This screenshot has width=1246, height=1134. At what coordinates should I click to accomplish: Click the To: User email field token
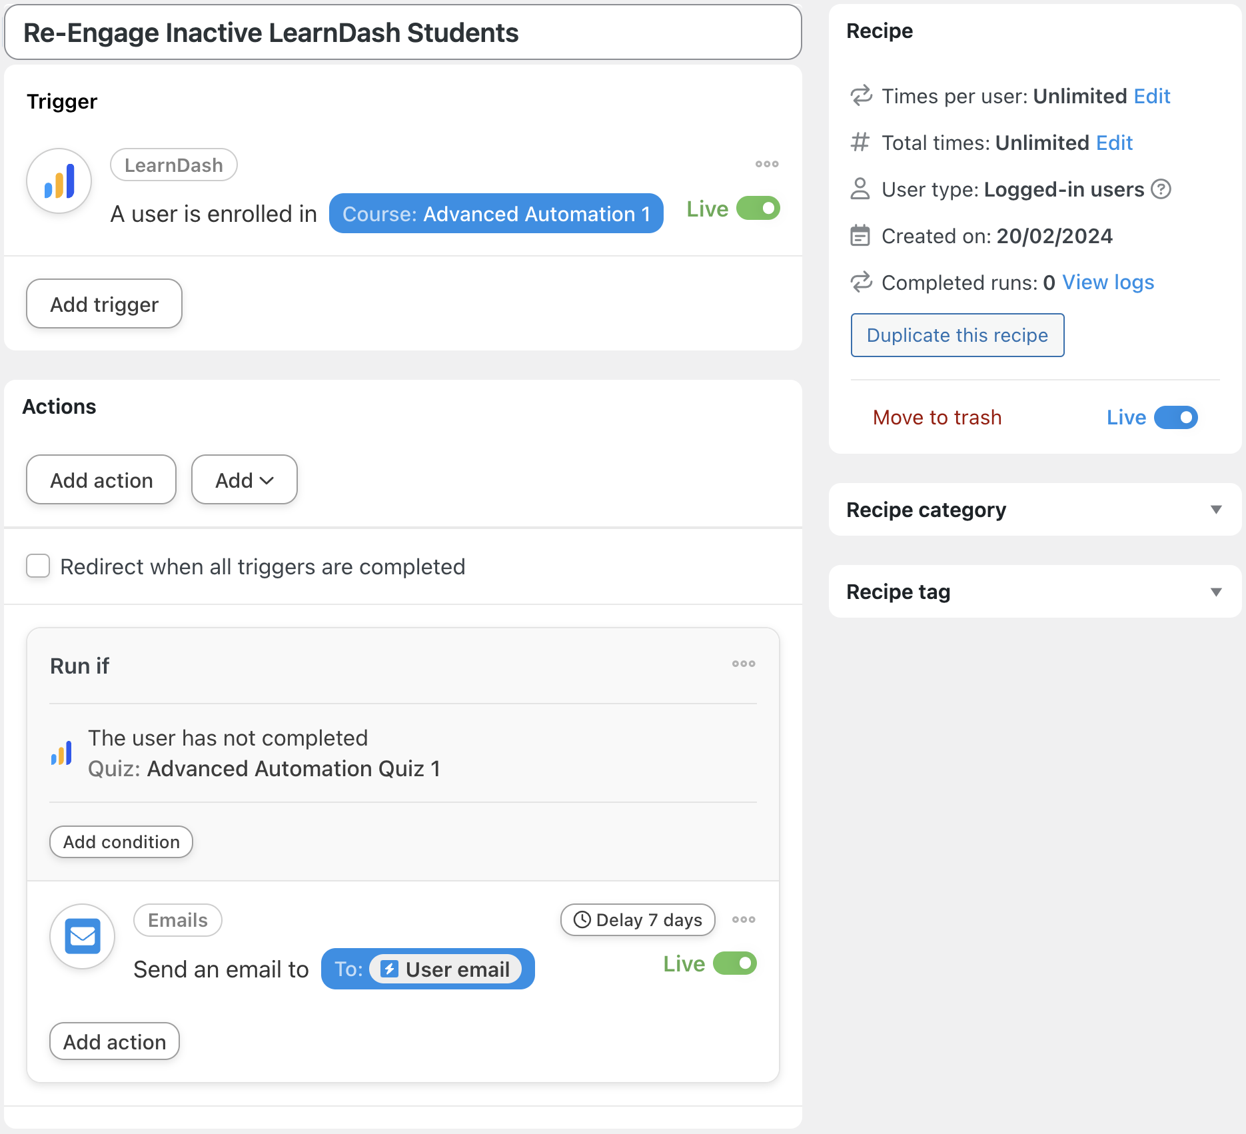click(x=428, y=969)
